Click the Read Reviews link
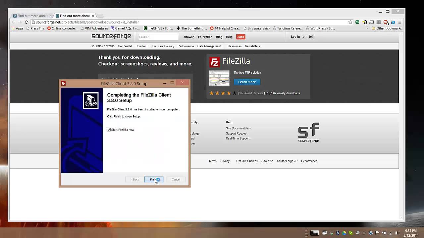The height and width of the screenshot is (238, 424). pyautogui.click(x=254, y=93)
